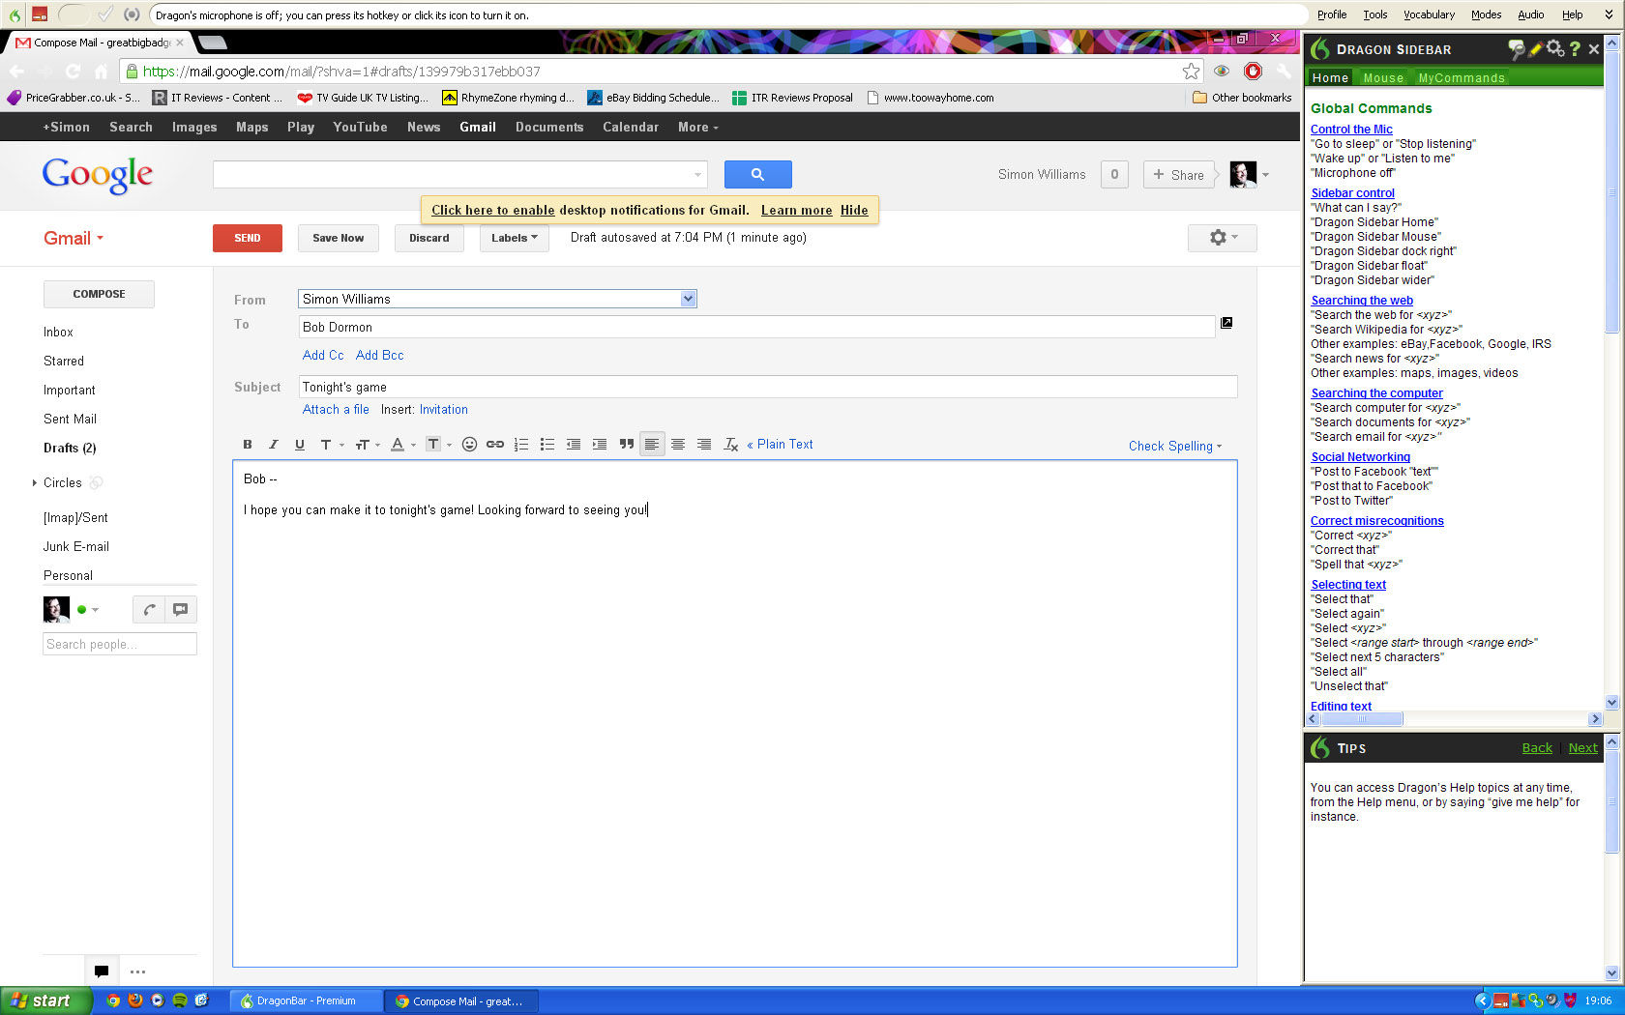Screen dimensions: 1625x1015
Task: Open Dragon Sidebar options gears icon
Action: 1555,48
